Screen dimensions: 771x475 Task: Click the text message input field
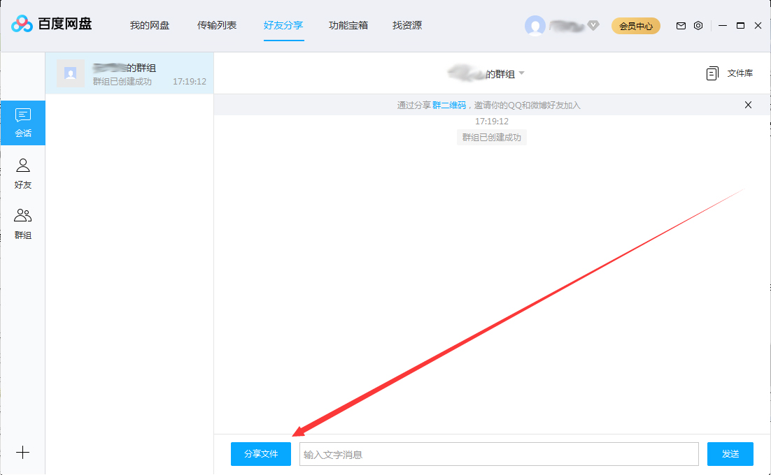point(498,454)
